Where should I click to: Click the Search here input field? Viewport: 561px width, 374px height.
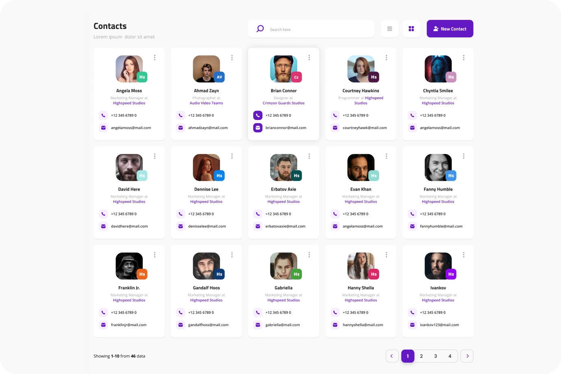pos(317,29)
